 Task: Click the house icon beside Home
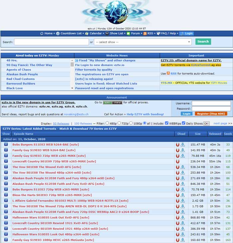42,34
